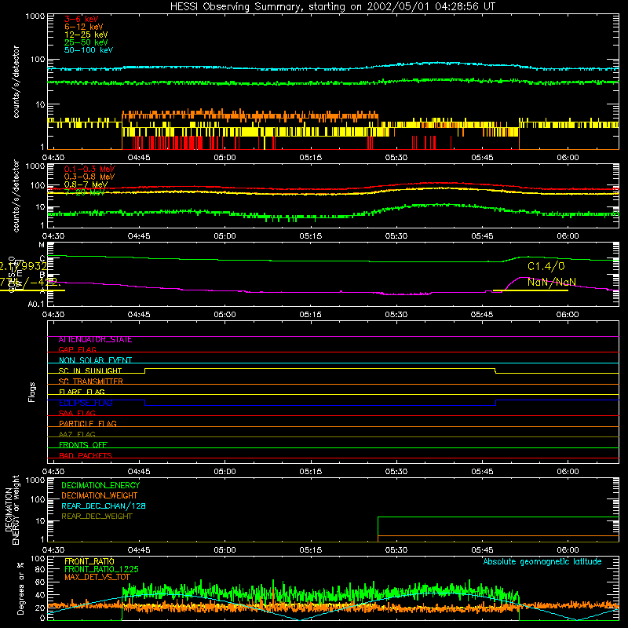Click the 04:45 tick under the keV panel
628x628 pixels.
coord(139,158)
